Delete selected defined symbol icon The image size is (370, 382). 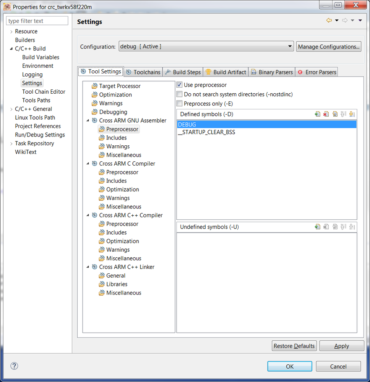tap(326, 114)
